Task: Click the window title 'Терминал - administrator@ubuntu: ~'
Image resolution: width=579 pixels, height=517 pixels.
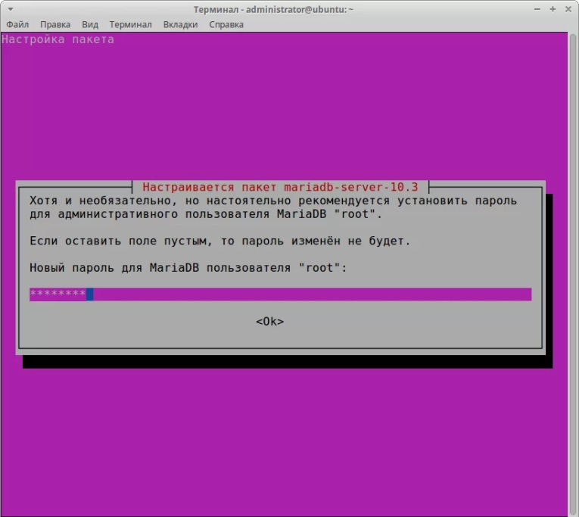Action: pos(274,9)
